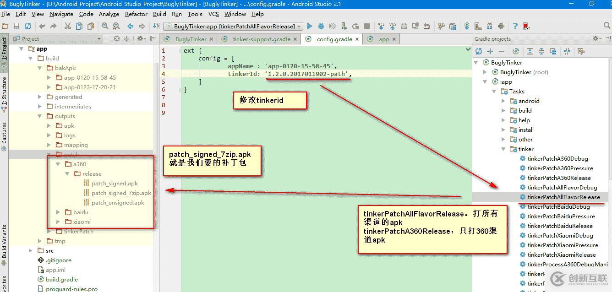Open the Build menu
This screenshot has width=612, height=292.
159,14
